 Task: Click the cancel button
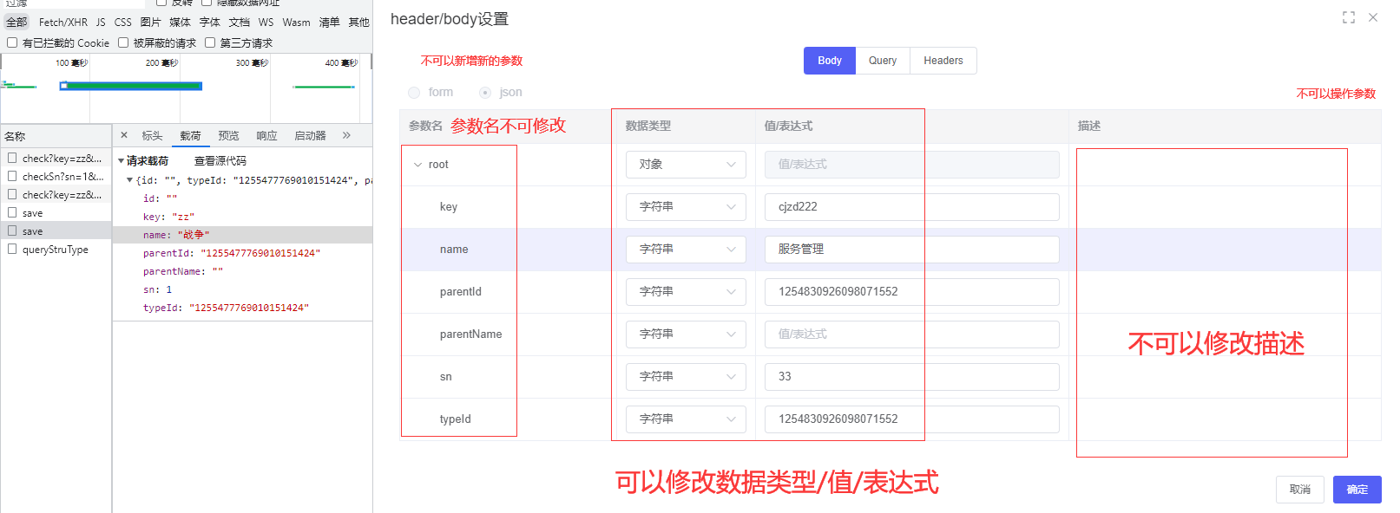tap(1299, 490)
